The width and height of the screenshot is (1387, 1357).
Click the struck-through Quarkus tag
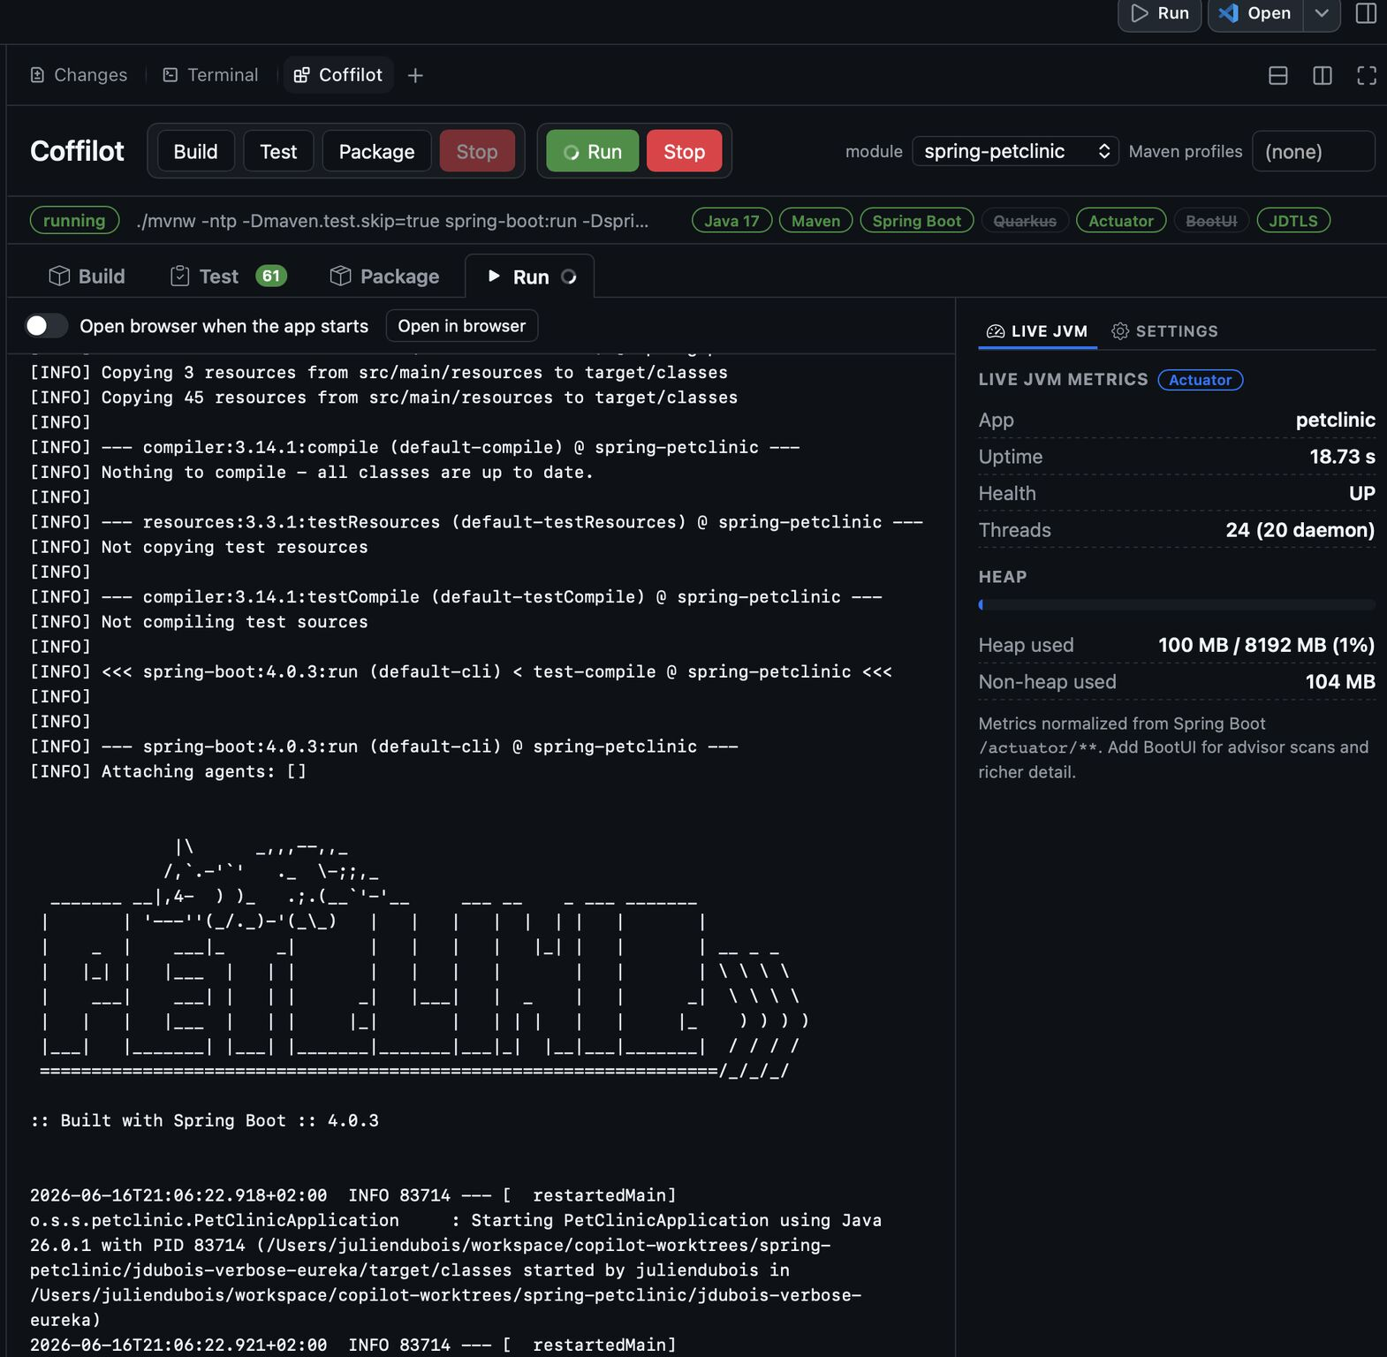pos(1024,221)
